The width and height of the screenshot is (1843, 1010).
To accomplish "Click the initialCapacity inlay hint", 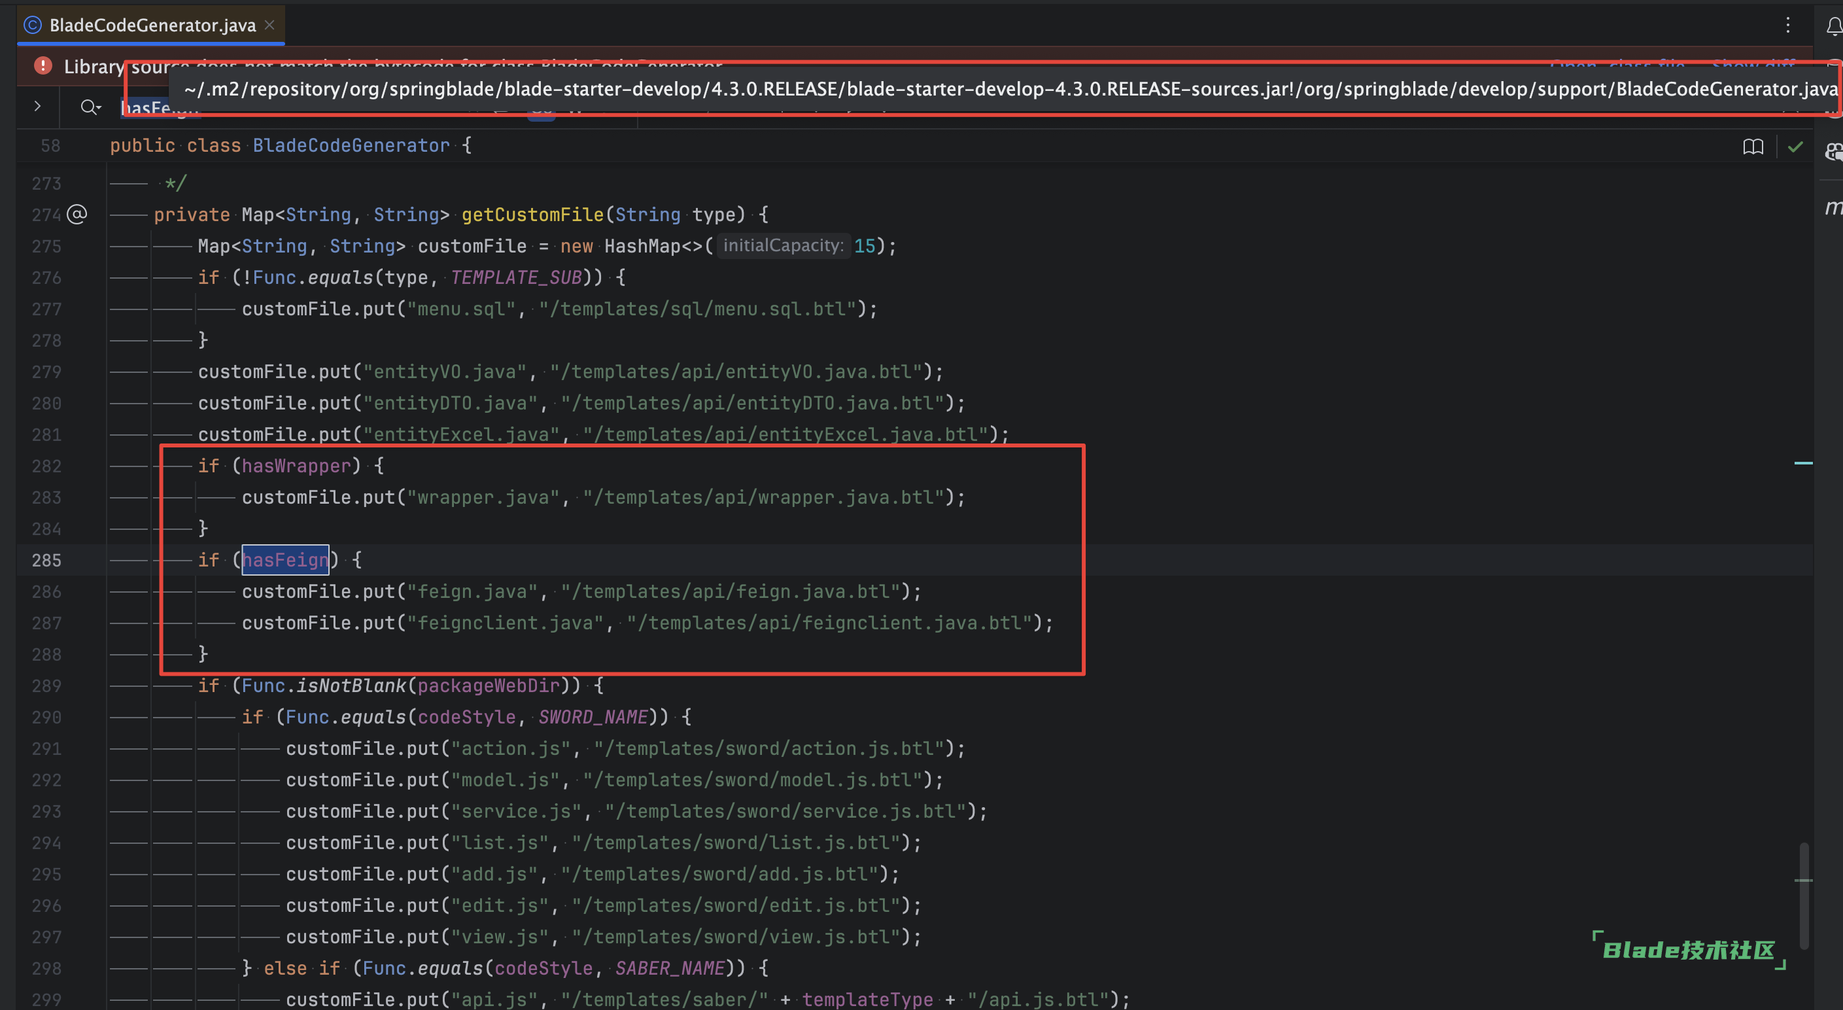I will (783, 245).
